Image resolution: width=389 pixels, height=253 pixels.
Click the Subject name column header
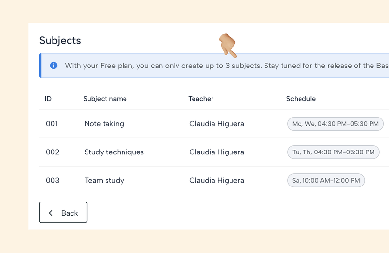[105, 99]
